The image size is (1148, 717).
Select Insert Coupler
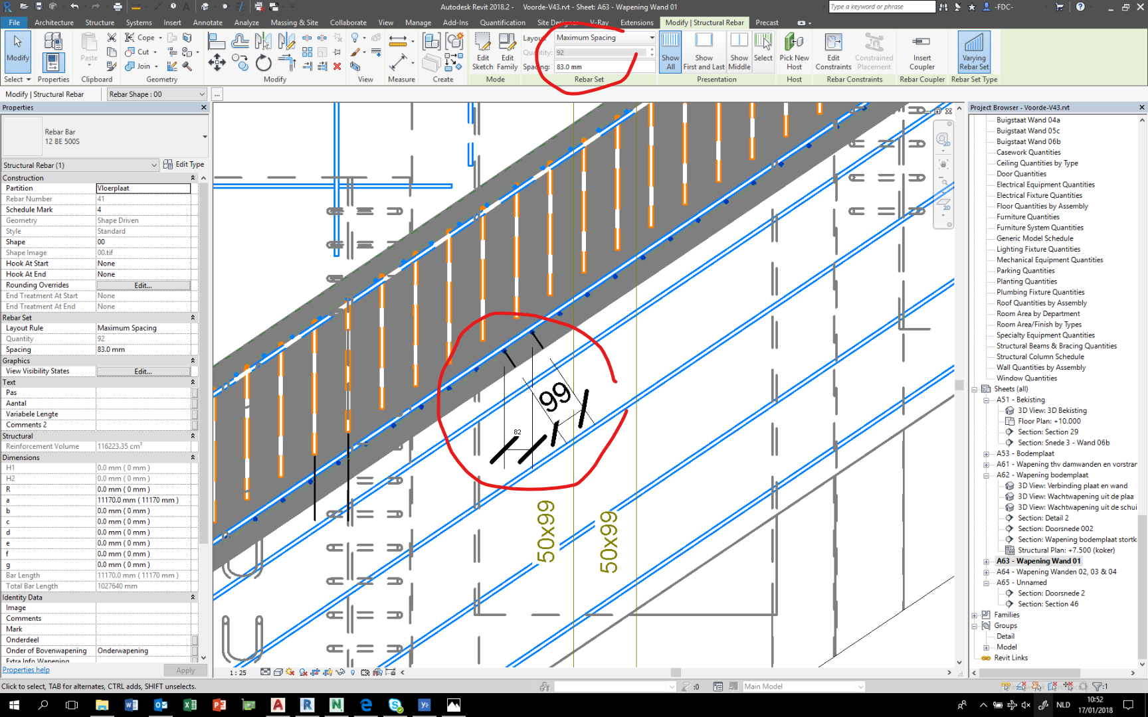tap(921, 53)
